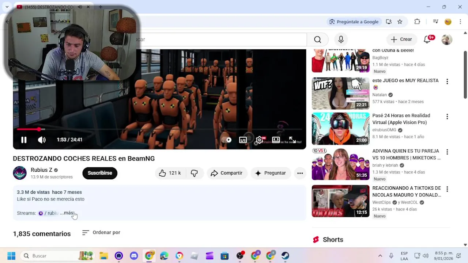
Task: Install app icon in address bar
Action: click(x=389, y=22)
